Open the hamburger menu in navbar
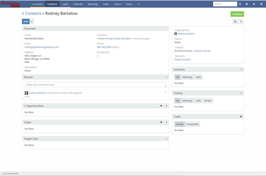This screenshot has height=176, width=266. [x=261, y=4]
